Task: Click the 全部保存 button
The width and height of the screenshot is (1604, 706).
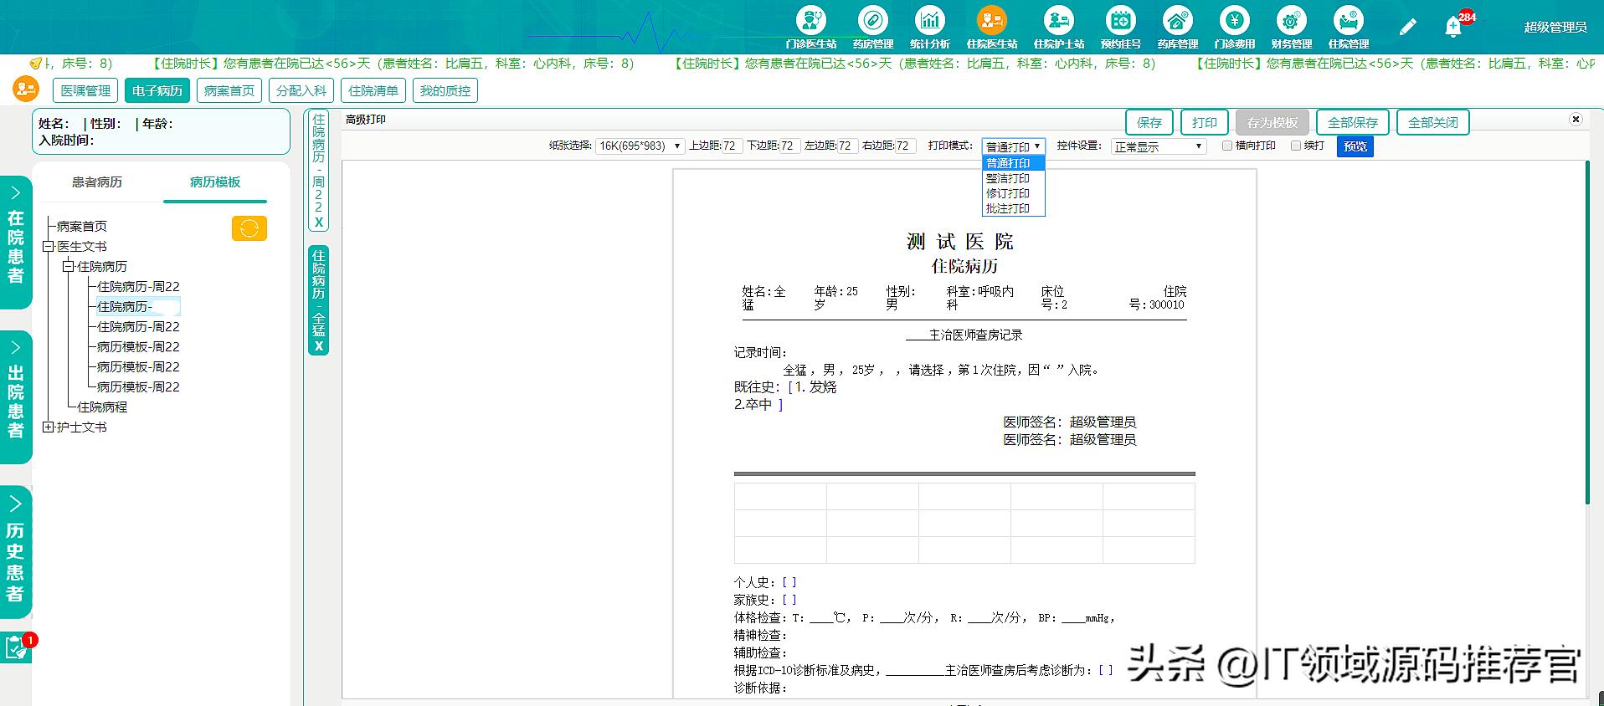Action: tap(1353, 122)
